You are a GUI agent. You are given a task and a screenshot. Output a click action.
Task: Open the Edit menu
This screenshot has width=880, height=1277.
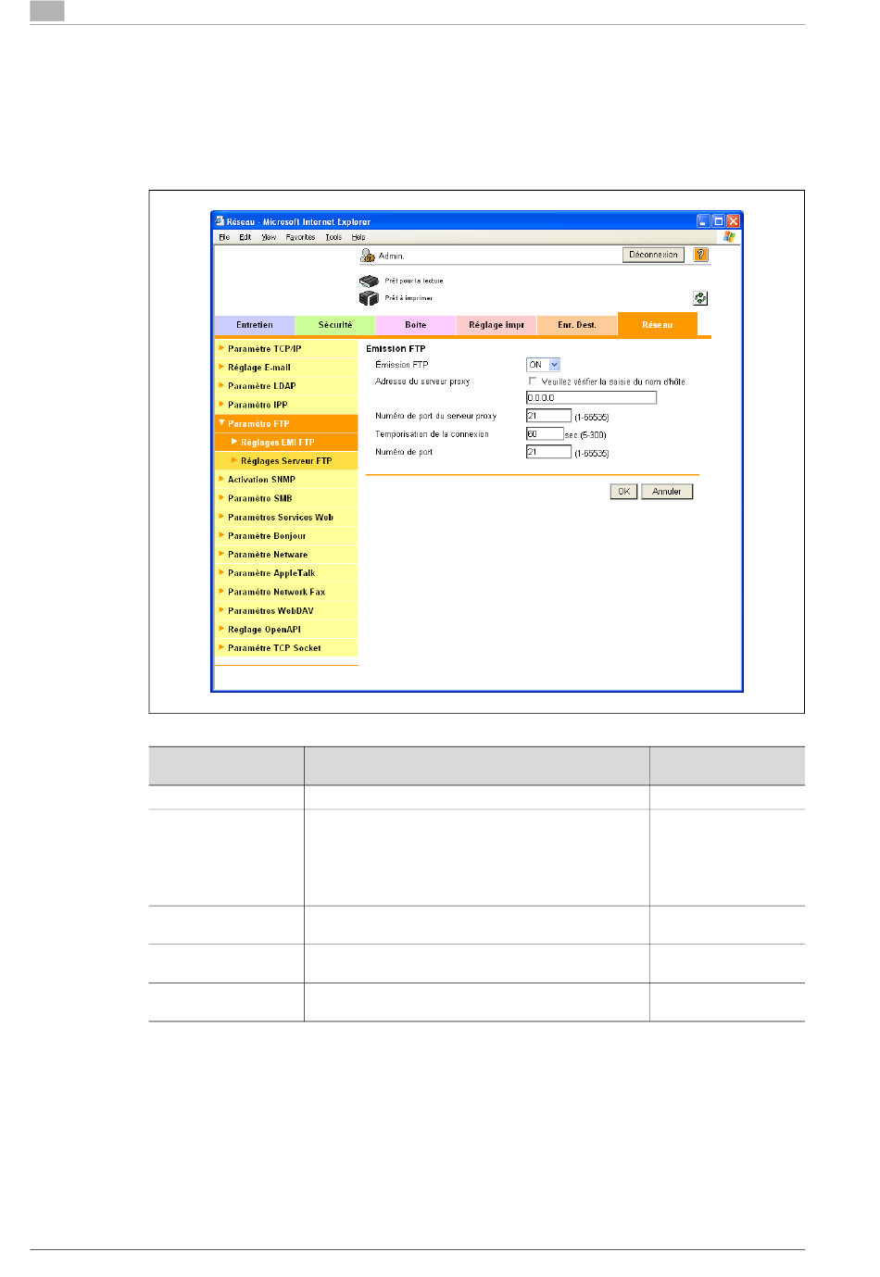click(245, 237)
